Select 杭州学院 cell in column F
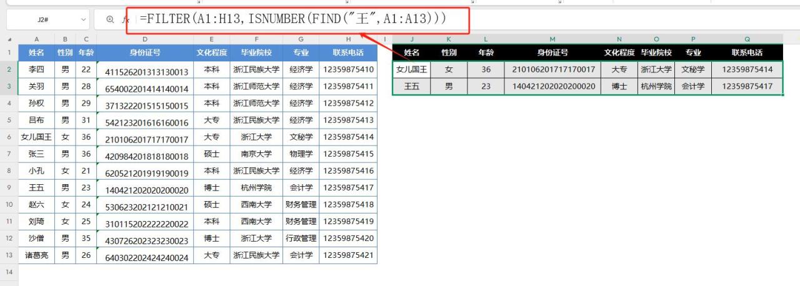The width and height of the screenshot is (800, 286). click(x=256, y=187)
